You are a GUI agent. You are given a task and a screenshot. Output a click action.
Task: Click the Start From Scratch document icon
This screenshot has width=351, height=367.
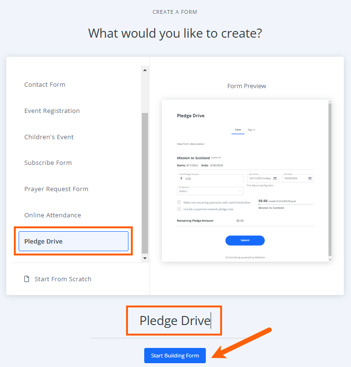(27, 279)
